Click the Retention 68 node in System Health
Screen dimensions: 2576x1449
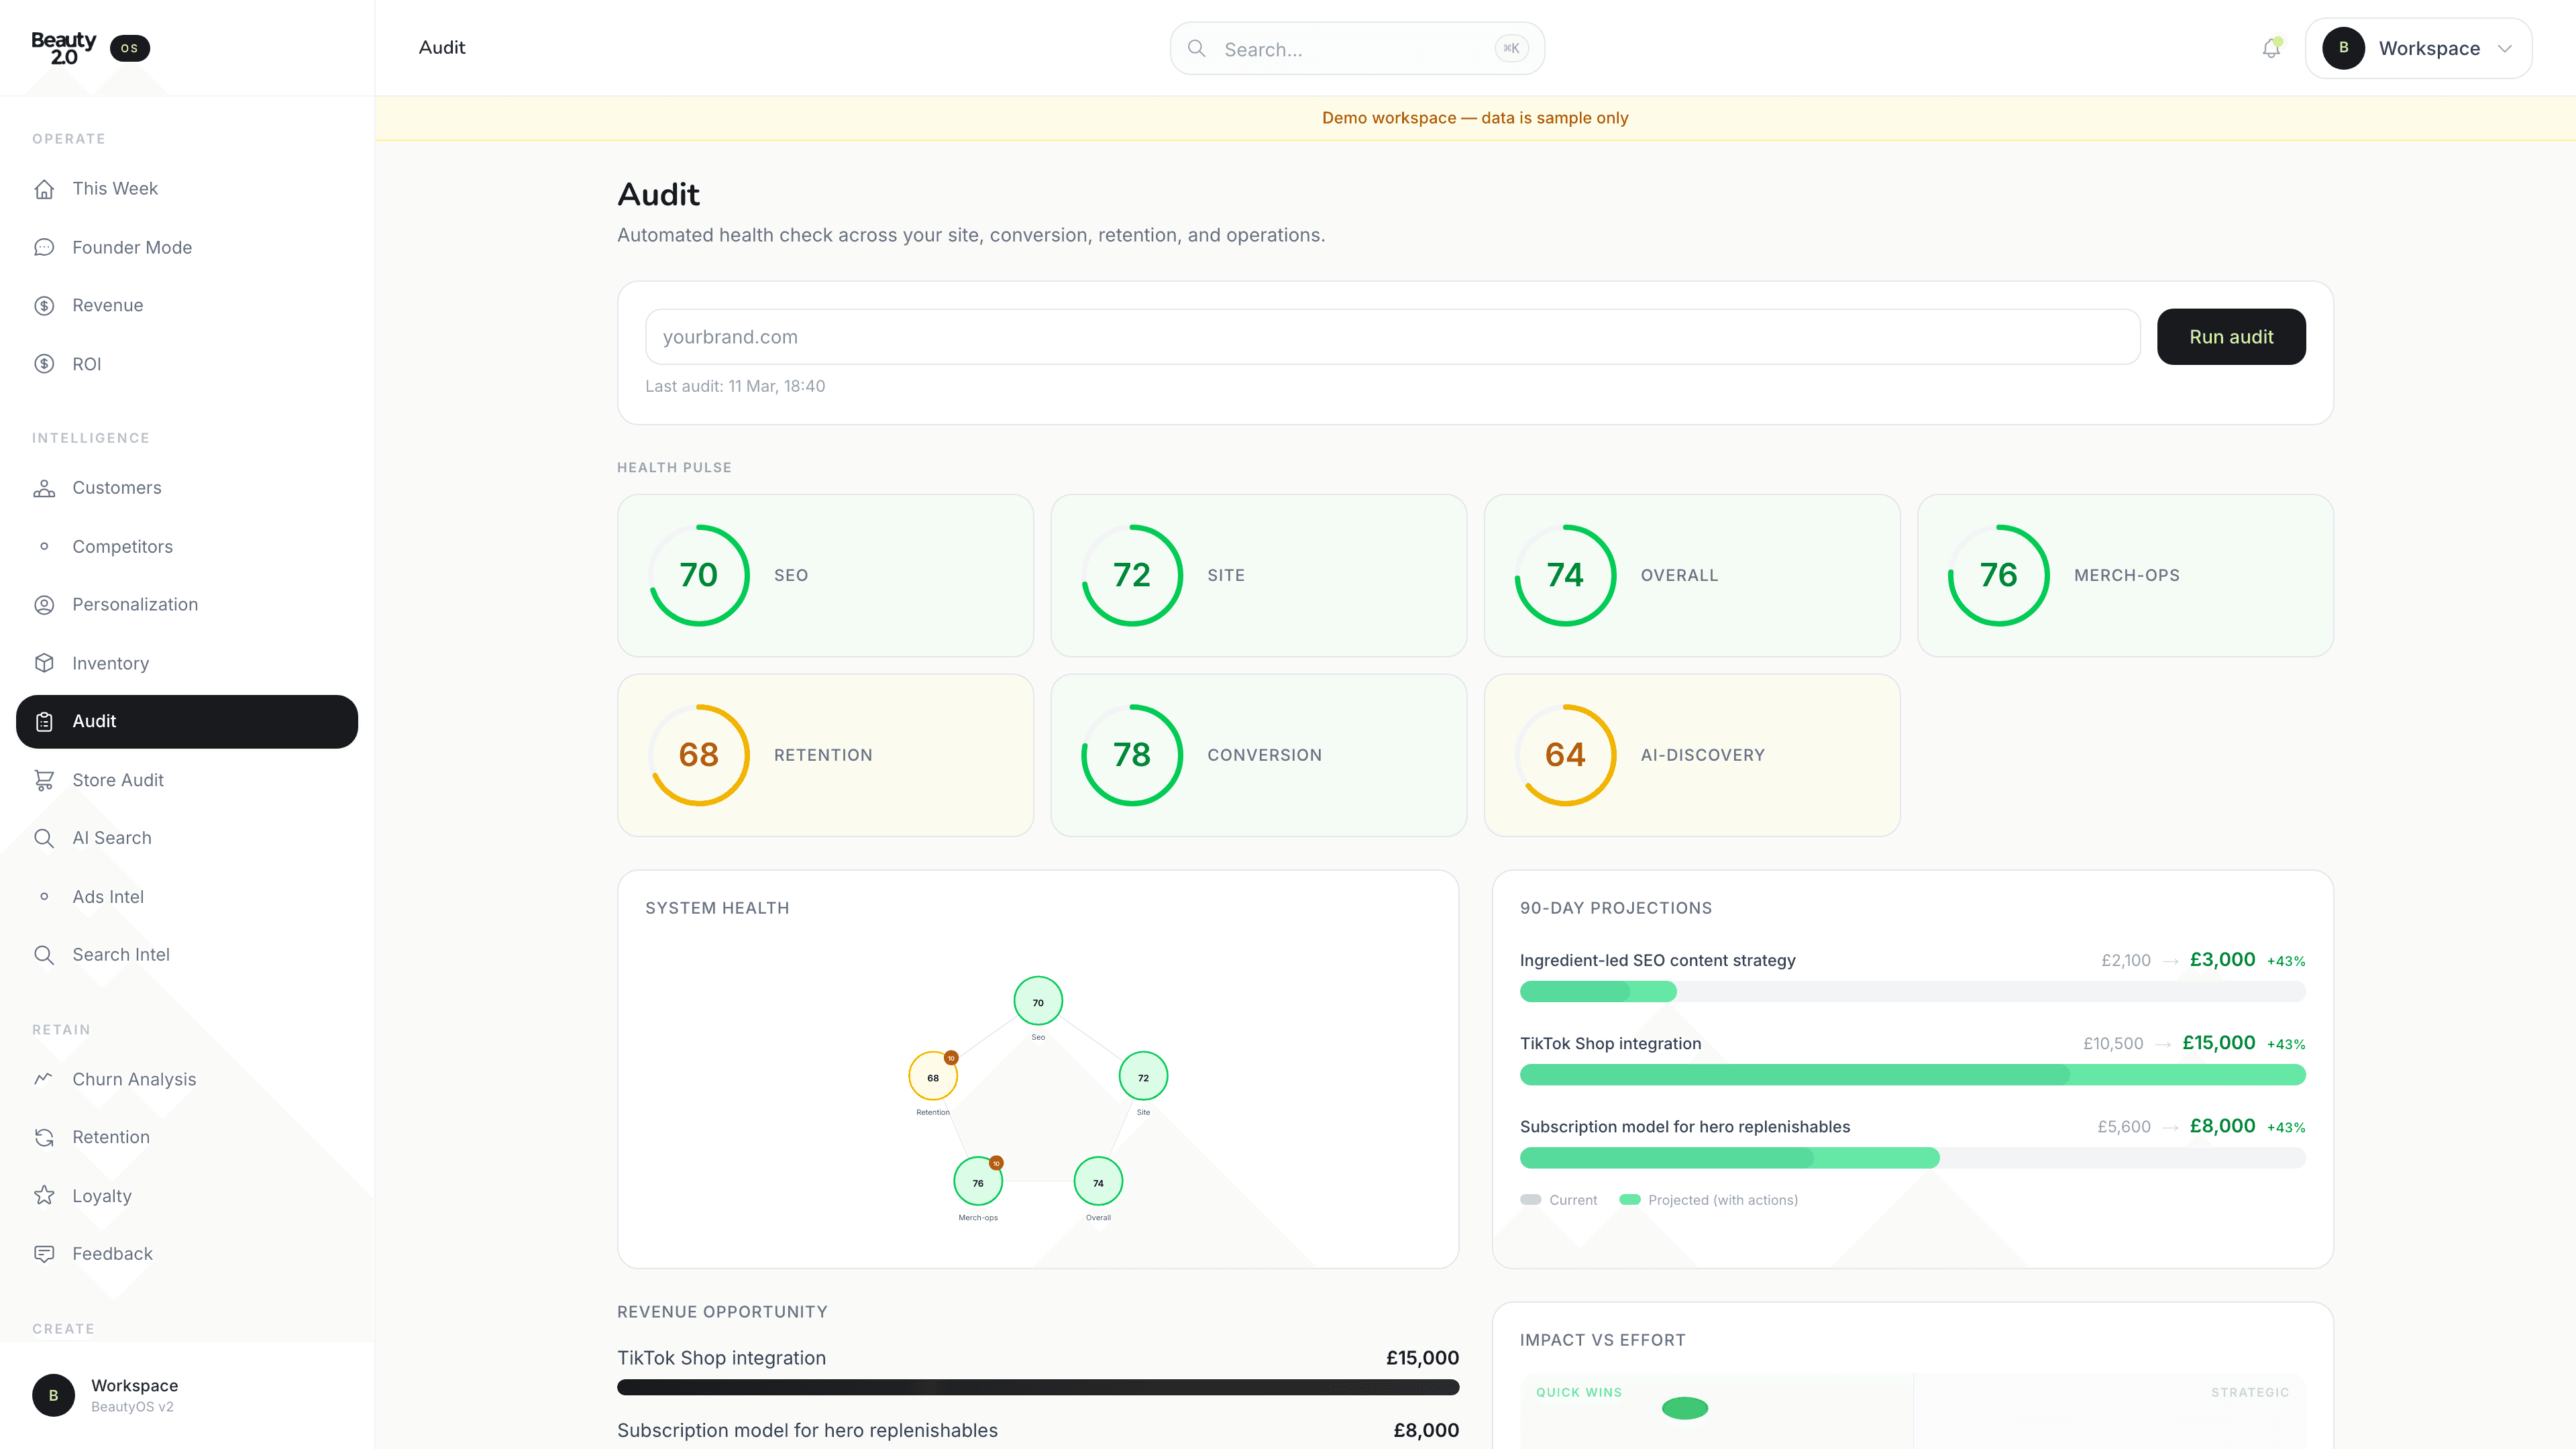tap(933, 1077)
